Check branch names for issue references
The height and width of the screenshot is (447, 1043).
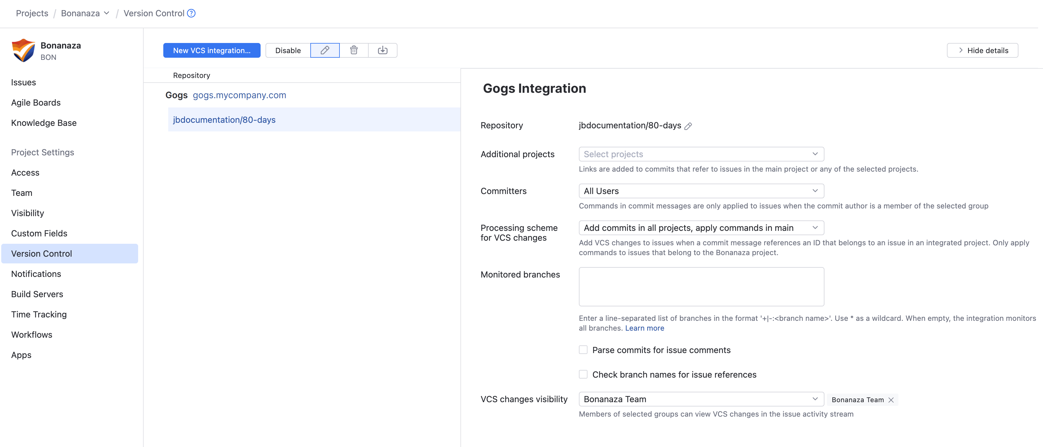coord(583,374)
